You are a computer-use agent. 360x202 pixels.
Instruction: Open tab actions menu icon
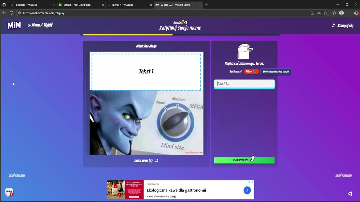point(4,5)
